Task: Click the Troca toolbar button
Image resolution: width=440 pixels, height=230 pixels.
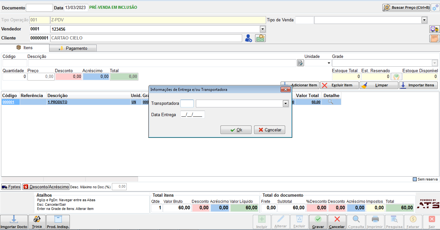Action: [x=37, y=222]
